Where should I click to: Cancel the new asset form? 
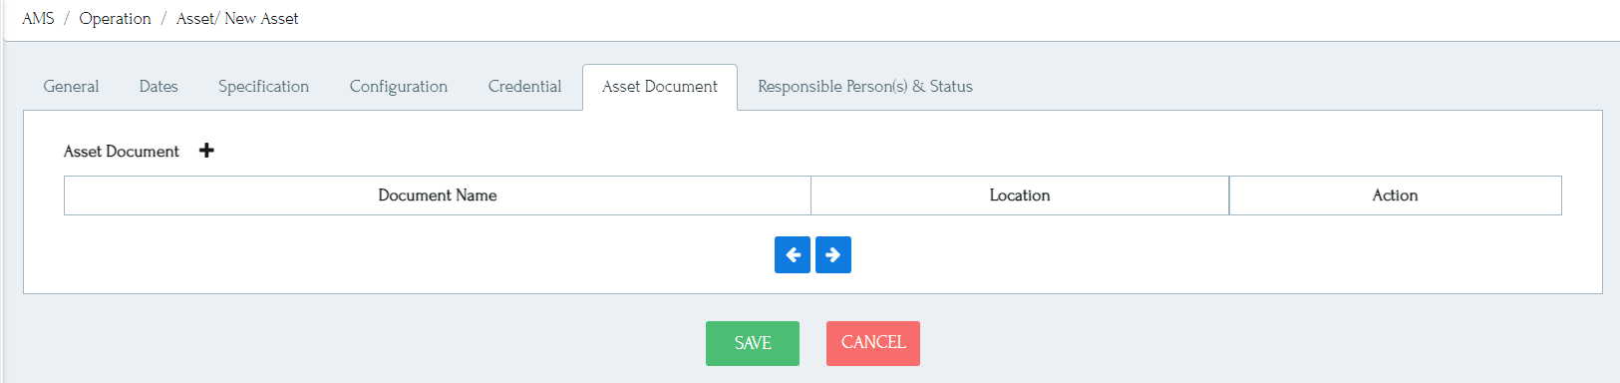pyautogui.click(x=873, y=343)
